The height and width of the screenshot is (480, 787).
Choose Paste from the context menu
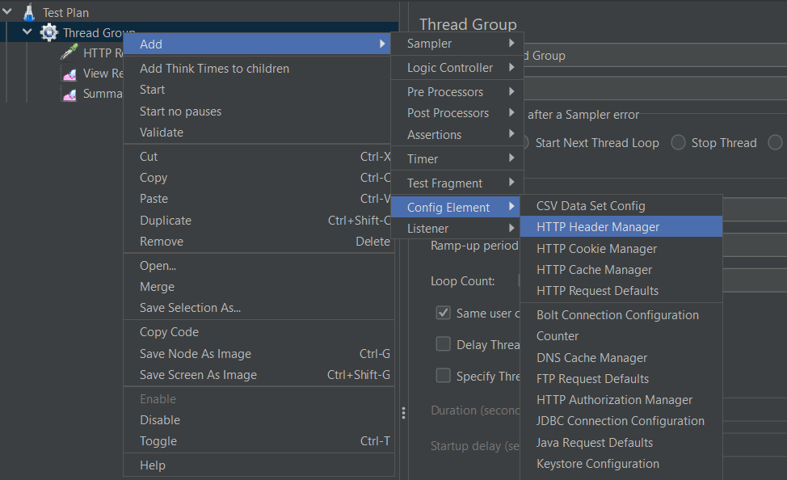point(257,199)
